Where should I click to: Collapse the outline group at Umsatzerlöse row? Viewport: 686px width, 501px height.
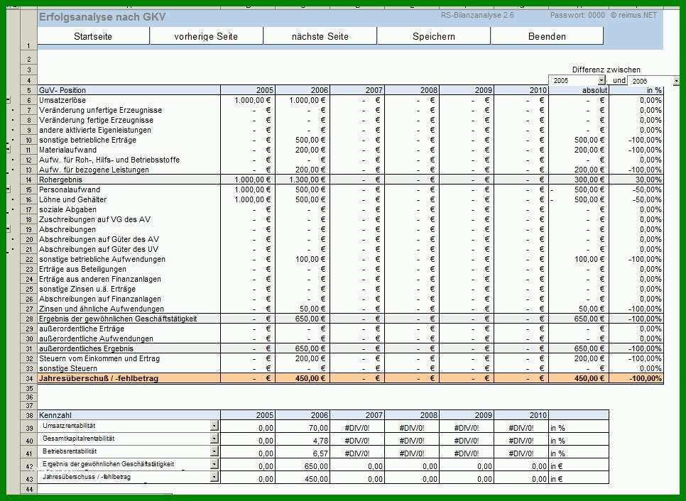pos(9,100)
